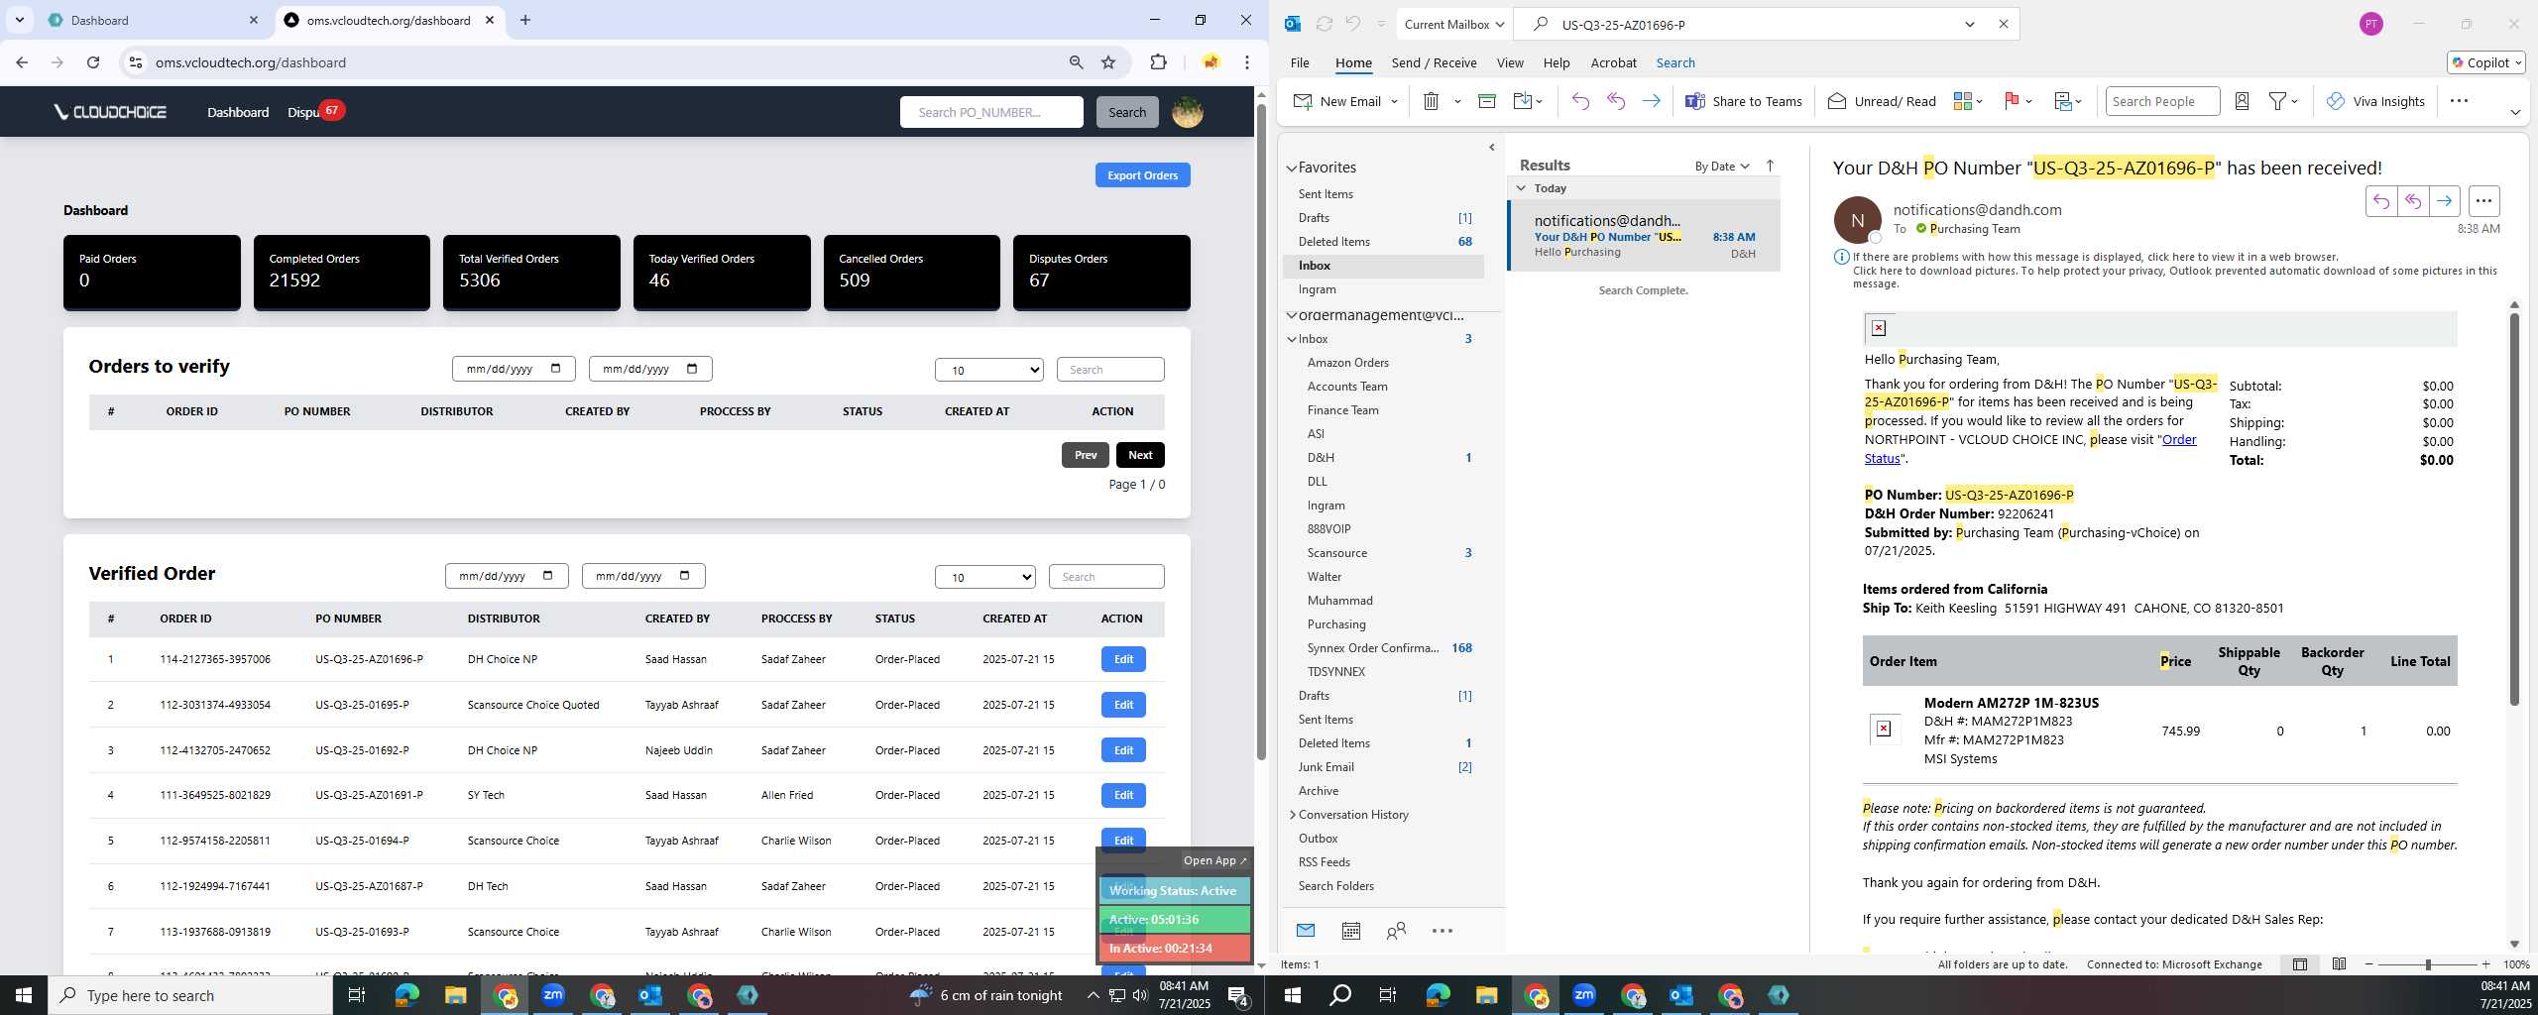Switch to Calendar view in Outlook navigation
The image size is (2538, 1015).
pyautogui.click(x=1350, y=931)
